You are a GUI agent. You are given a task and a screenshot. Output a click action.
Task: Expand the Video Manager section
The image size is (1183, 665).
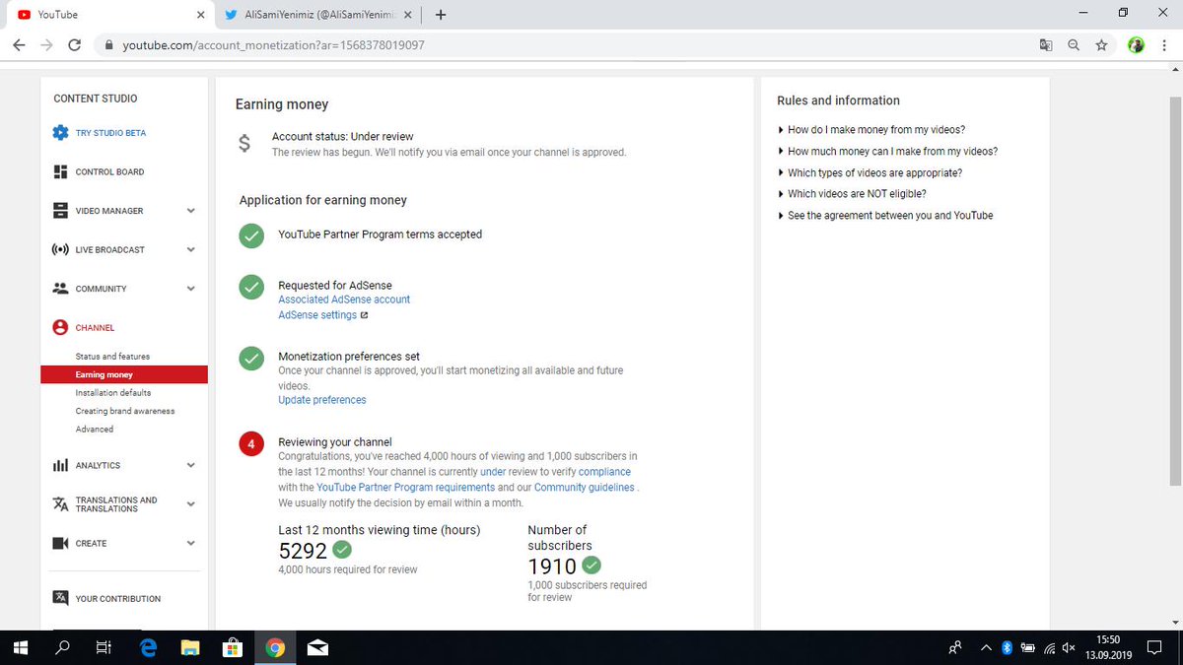190,211
